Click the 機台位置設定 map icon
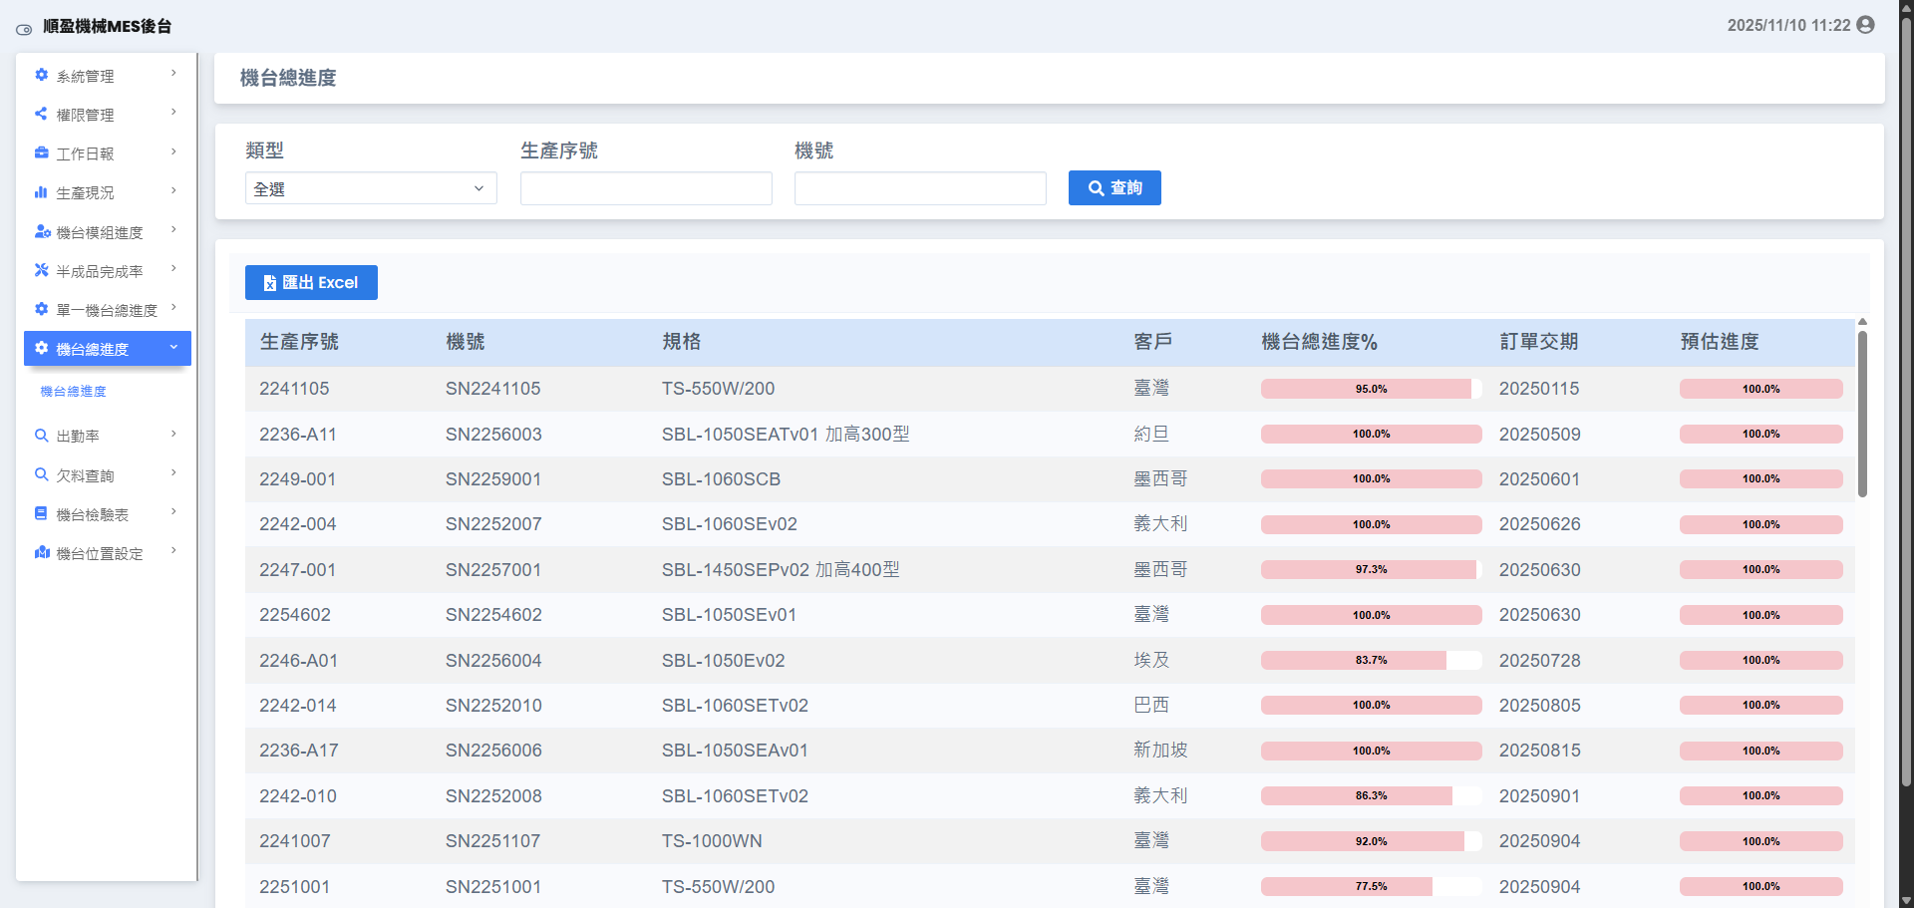This screenshot has width=1914, height=908. (42, 552)
